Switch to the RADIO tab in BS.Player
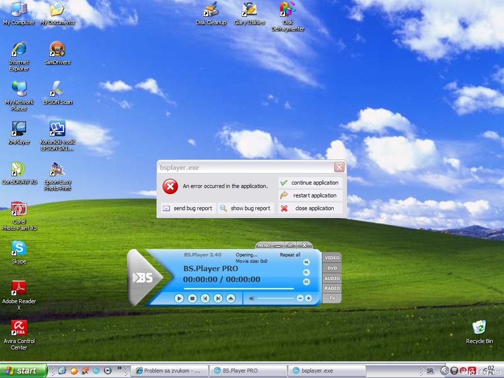This screenshot has width=504, height=378. pyautogui.click(x=332, y=288)
